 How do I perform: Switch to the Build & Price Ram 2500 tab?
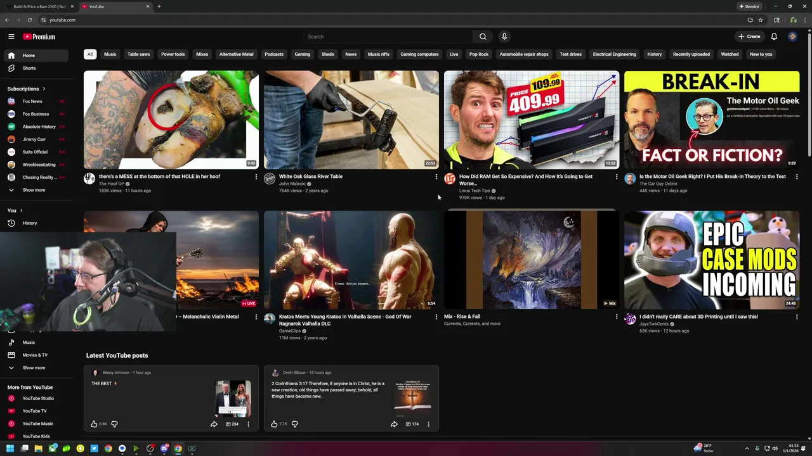point(39,6)
